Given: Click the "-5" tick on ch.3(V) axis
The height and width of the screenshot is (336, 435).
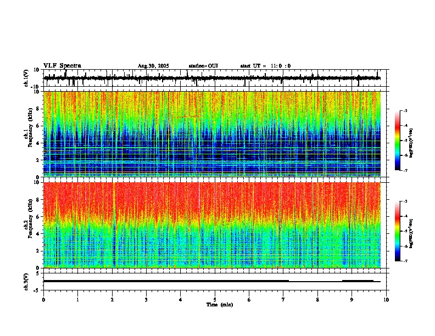Looking at the screenshot, I should click(x=37, y=290).
